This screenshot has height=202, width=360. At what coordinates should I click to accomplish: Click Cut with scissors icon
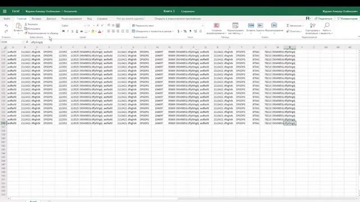pyautogui.click(x=31, y=24)
